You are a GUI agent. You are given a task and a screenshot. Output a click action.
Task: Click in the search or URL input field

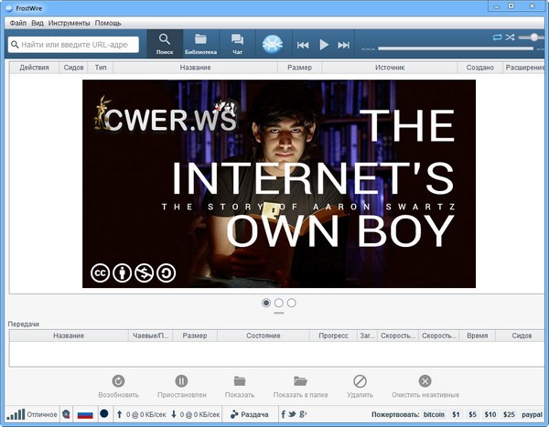tap(78, 44)
